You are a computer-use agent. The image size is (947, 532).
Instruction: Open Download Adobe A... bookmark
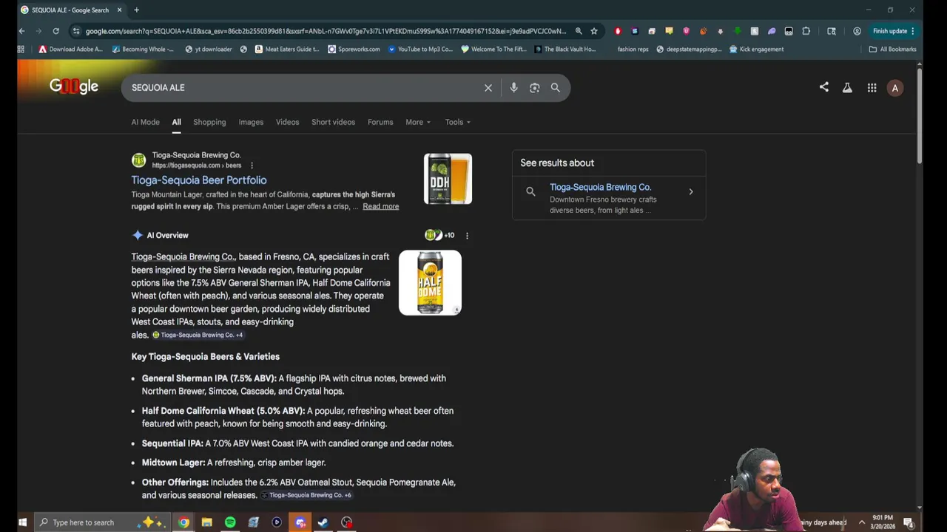pyautogui.click(x=70, y=50)
